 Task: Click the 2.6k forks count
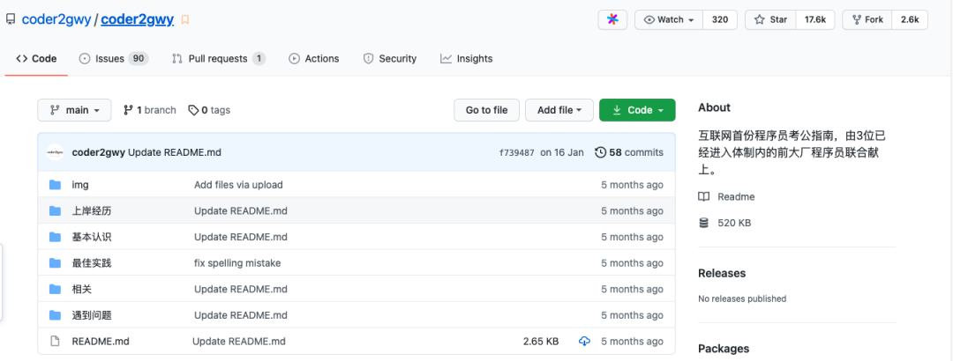tap(910, 19)
